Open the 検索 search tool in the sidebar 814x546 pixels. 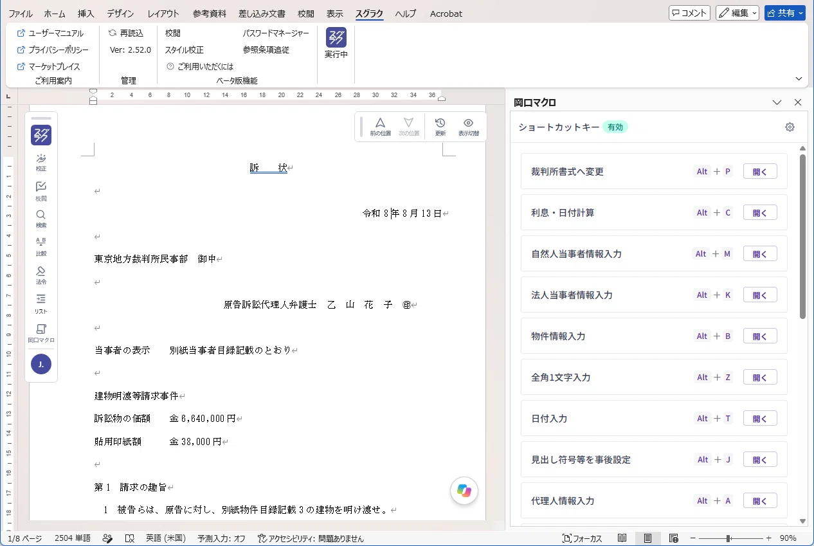pyautogui.click(x=41, y=219)
